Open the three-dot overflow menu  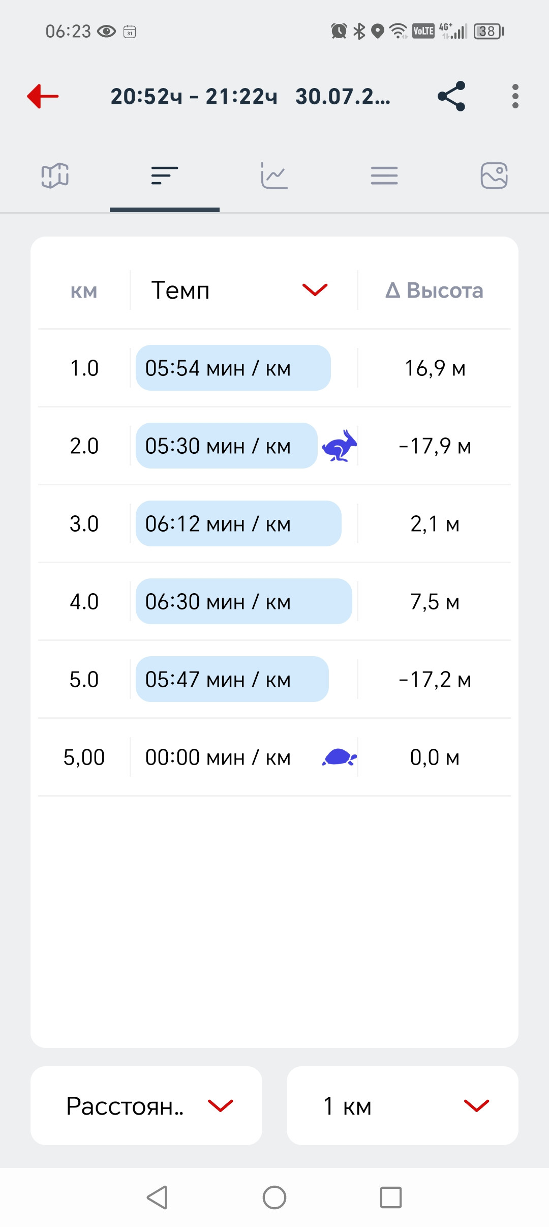[x=515, y=96]
